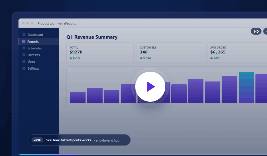The width and height of the screenshot is (267, 156).
Task: Click the Schedules sidebar icon
Action: [24, 48]
